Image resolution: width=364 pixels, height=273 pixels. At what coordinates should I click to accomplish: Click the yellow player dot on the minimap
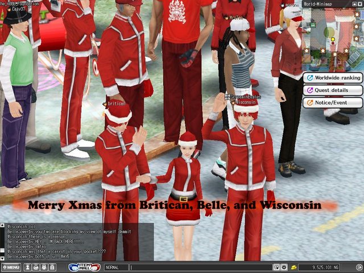pos(333,39)
